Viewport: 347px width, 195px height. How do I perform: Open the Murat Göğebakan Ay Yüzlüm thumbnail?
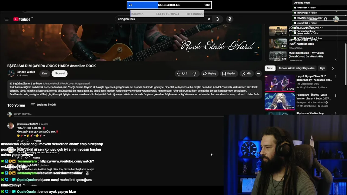[278, 56]
